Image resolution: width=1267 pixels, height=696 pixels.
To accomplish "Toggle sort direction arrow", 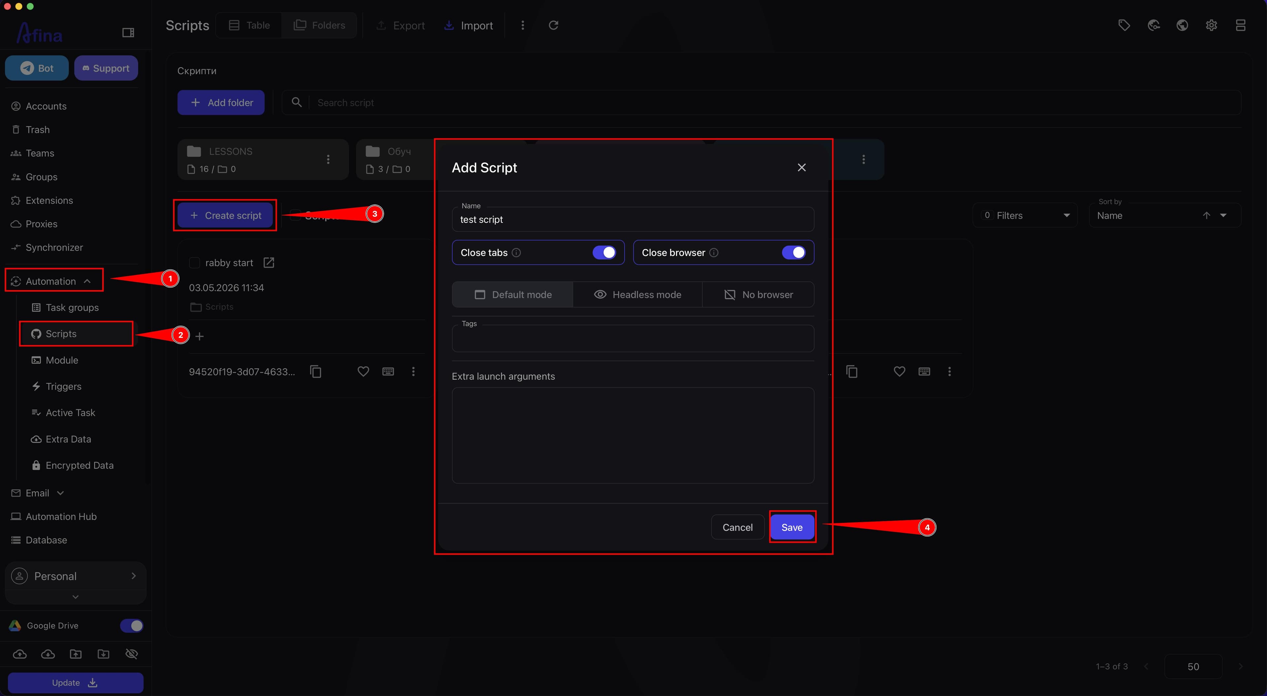I will [x=1207, y=215].
